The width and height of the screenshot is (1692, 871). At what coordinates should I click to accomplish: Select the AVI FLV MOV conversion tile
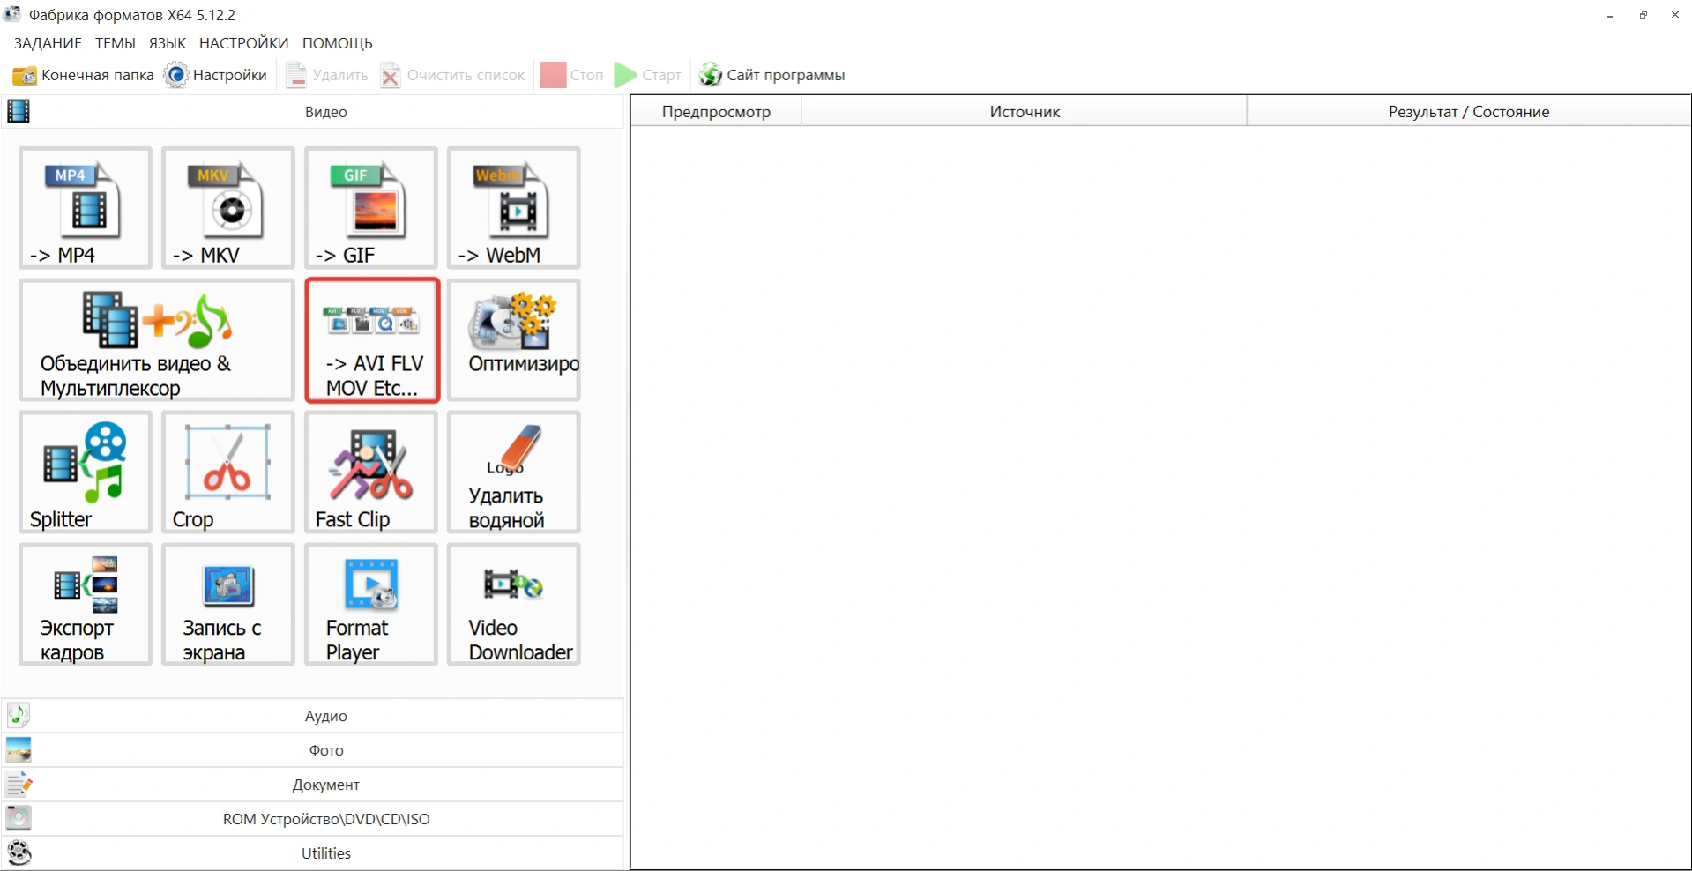pyautogui.click(x=372, y=341)
